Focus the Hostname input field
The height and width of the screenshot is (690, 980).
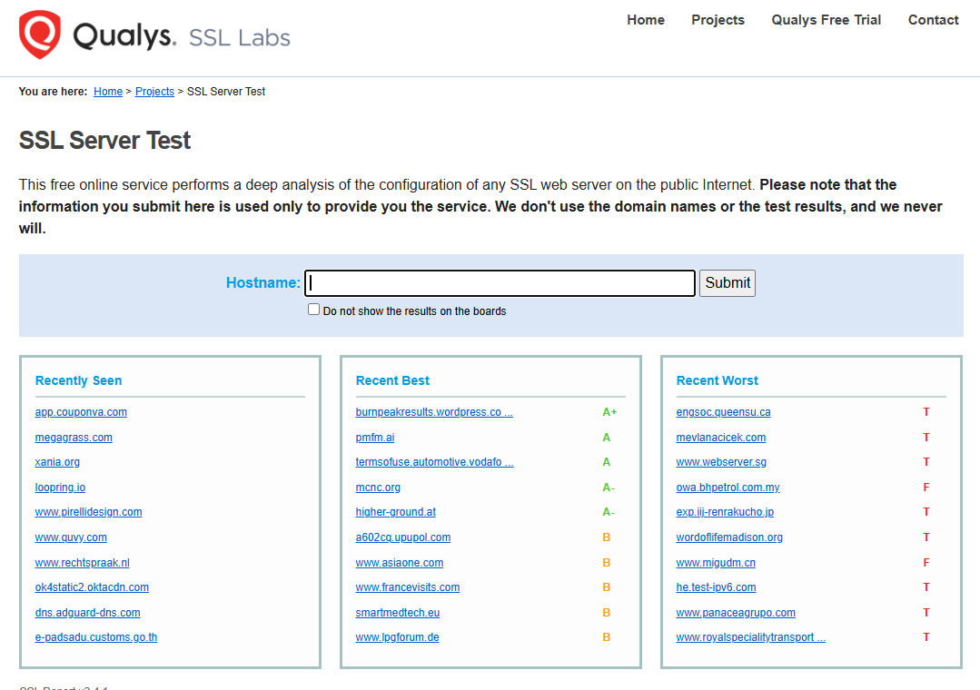500,283
